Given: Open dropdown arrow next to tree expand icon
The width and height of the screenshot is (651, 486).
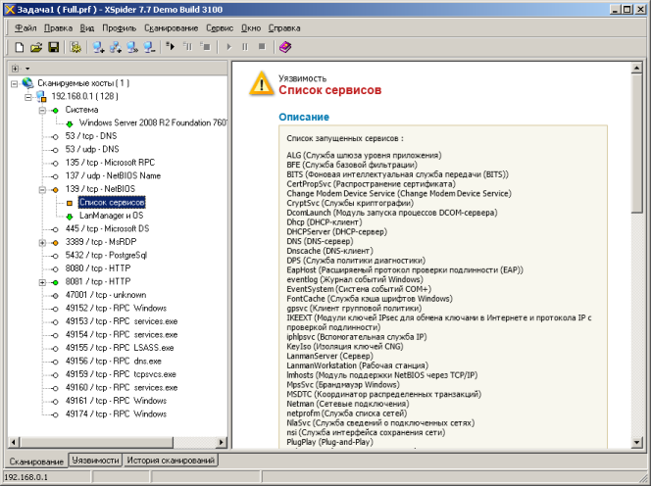Looking at the screenshot, I should click(x=27, y=69).
